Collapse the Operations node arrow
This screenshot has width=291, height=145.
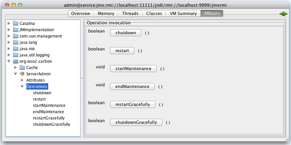pos(22,87)
